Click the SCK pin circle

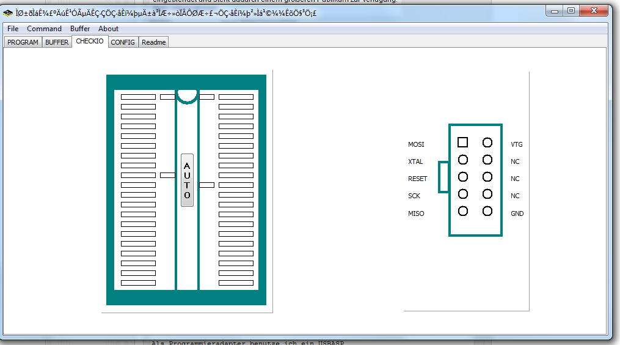coord(462,194)
